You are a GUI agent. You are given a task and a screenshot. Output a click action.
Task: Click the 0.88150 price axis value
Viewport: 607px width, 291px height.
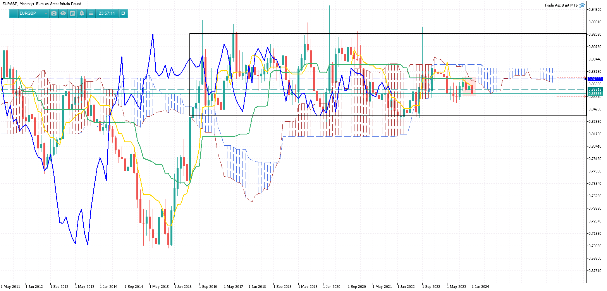[595, 72]
